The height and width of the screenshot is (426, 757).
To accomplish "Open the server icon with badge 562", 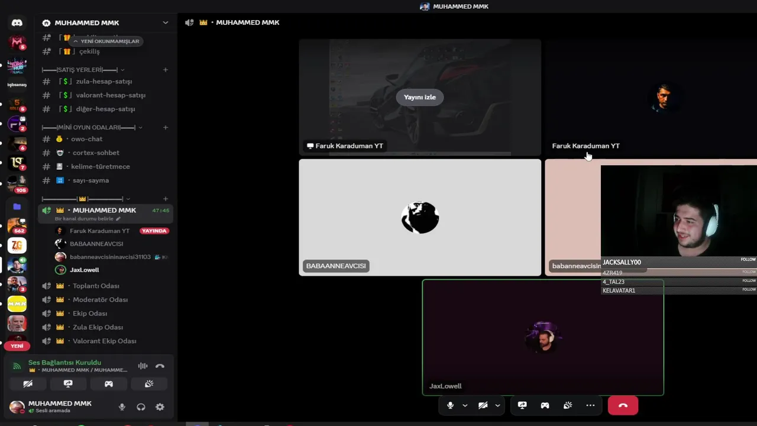I will pyautogui.click(x=17, y=225).
